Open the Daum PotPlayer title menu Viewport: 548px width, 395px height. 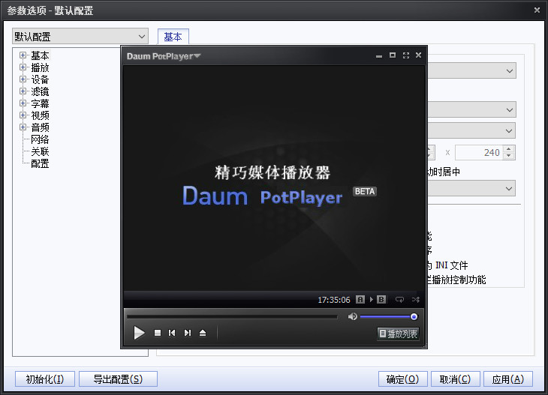[x=164, y=56]
